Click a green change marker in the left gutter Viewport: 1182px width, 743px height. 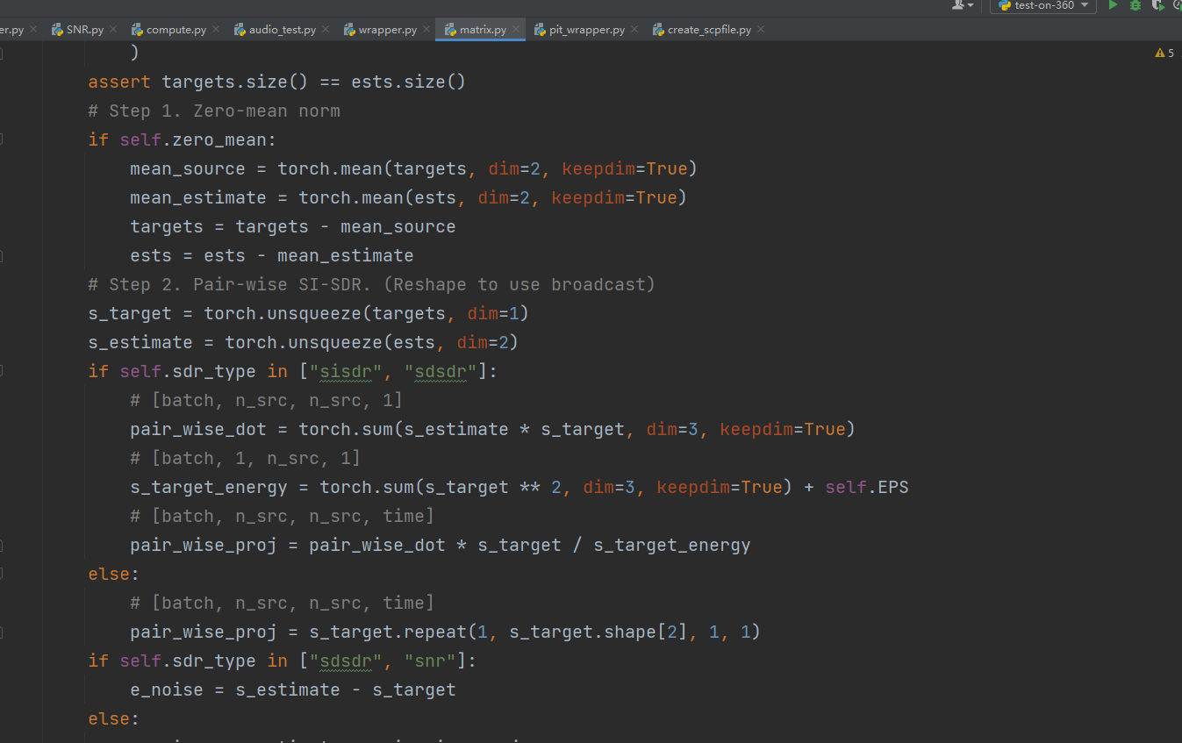click(x=4, y=139)
